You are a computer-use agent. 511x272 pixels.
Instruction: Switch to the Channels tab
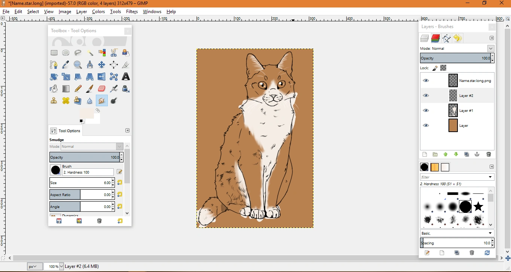tap(435, 38)
